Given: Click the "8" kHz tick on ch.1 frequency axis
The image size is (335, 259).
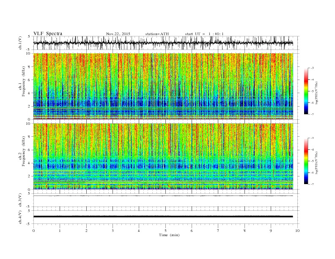Looking at the screenshot, I should click(x=30, y=67).
